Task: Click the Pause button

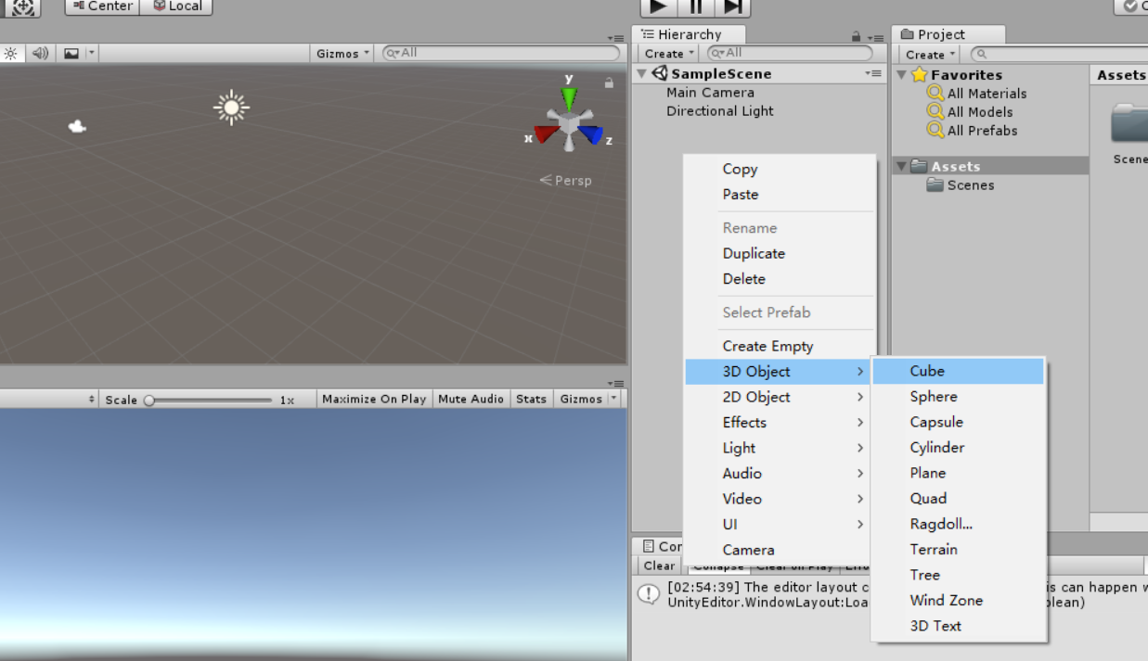Action: pos(695,7)
